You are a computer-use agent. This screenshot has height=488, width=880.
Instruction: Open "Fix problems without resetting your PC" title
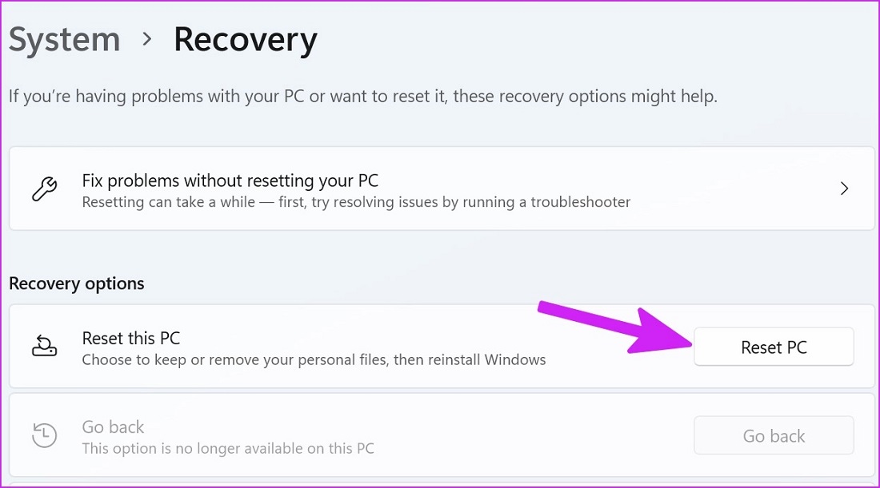tap(230, 181)
